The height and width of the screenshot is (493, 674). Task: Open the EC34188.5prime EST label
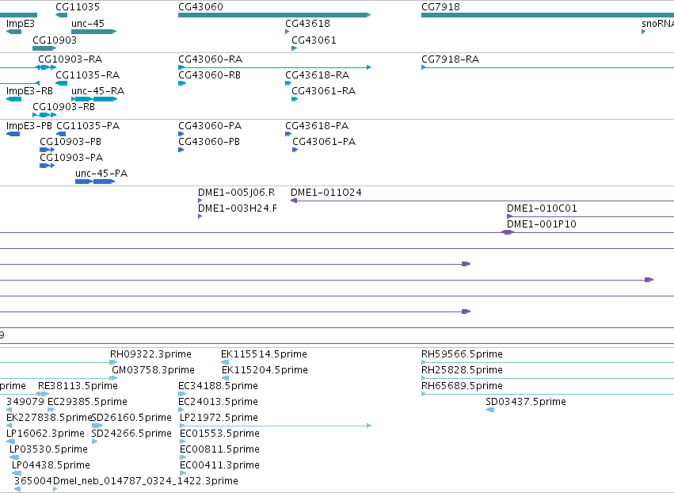[x=218, y=386]
